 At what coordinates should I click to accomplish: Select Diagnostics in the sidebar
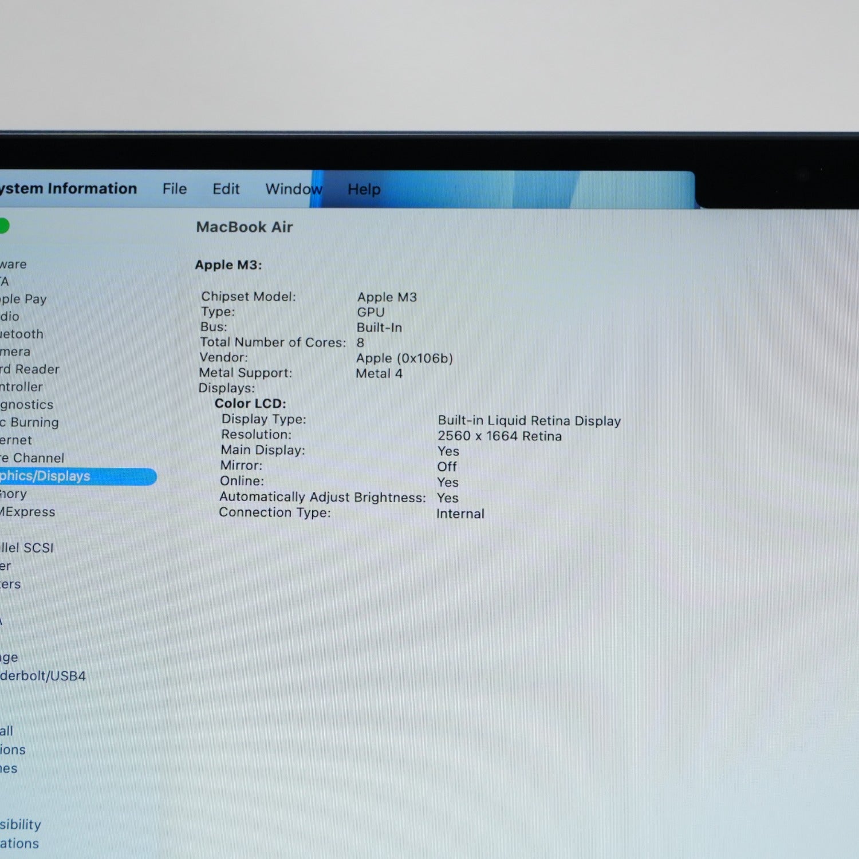point(27,405)
